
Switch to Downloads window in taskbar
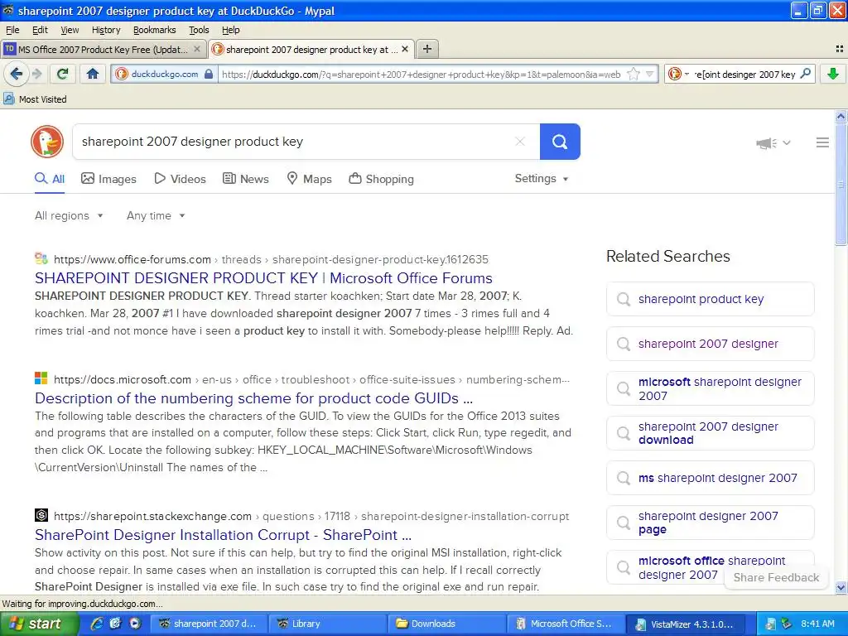pos(446,624)
